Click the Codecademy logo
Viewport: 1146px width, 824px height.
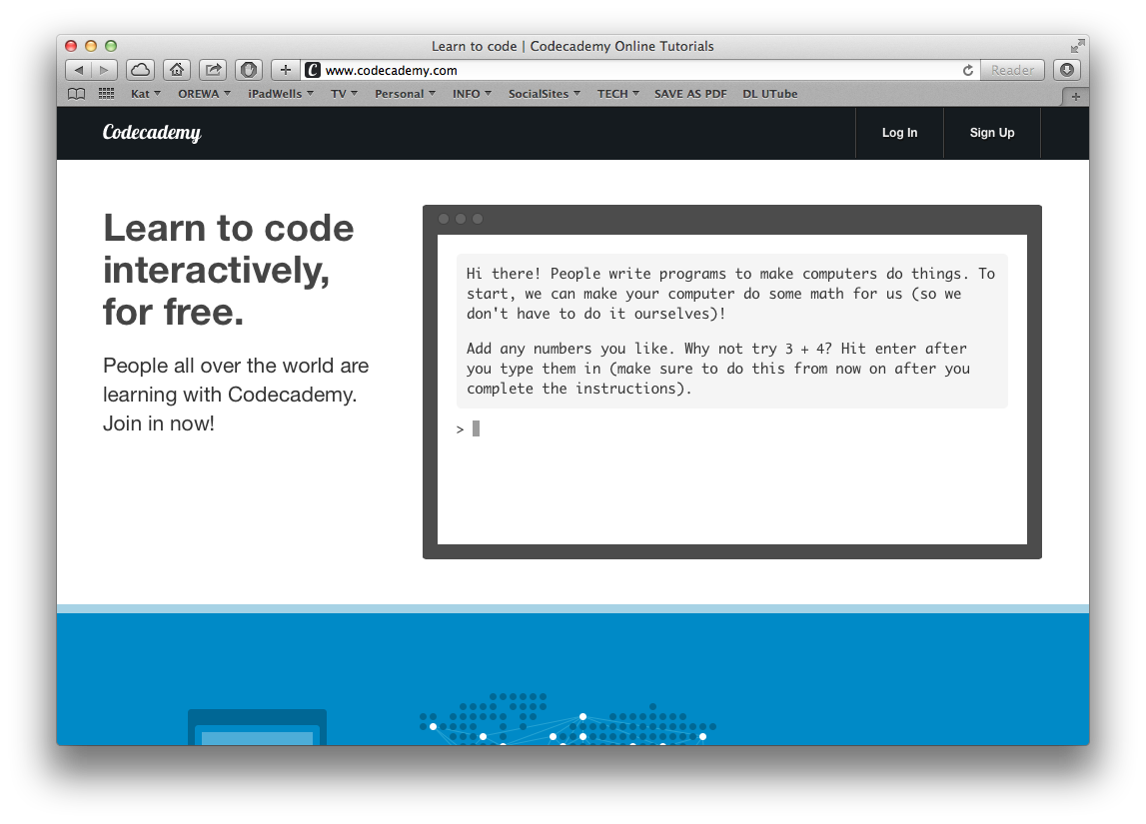[x=152, y=133]
